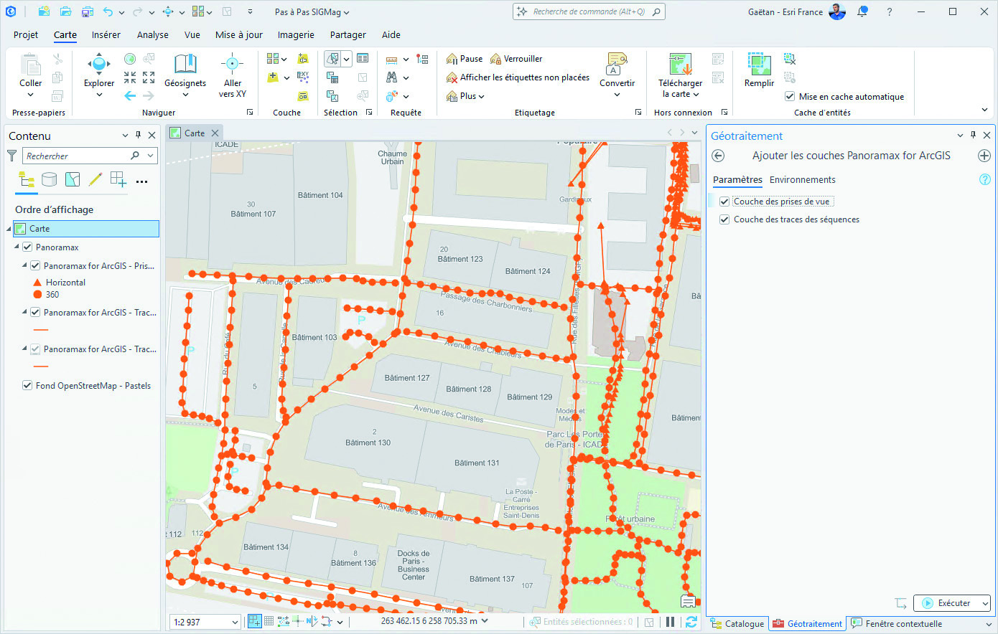998x634 pixels.
Task: Switch to the Catalogue pane tab
Action: [737, 623]
